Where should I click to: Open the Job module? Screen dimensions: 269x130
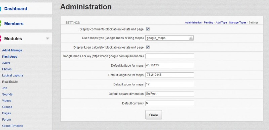tap(4, 88)
